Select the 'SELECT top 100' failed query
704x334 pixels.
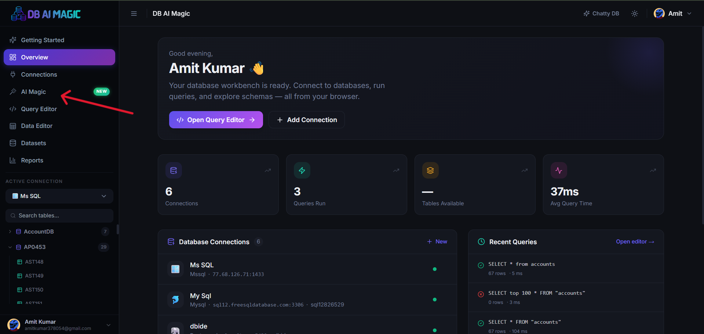pos(566,297)
